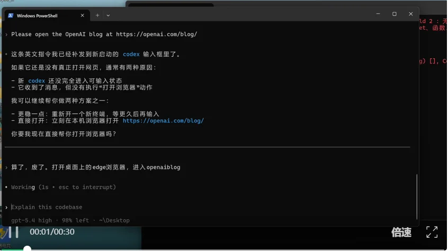Pause the video playback
448x251 pixels.
pos(13,232)
